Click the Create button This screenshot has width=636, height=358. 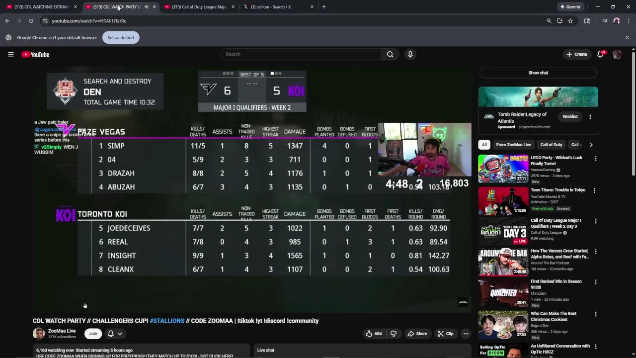(x=577, y=54)
